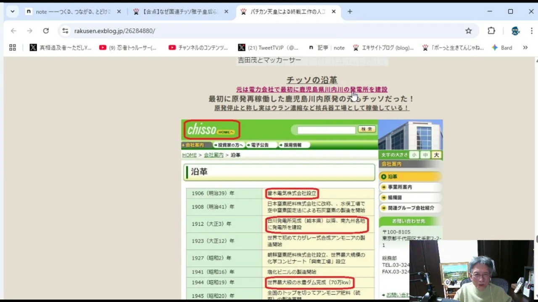Open the Extensions puzzle icon
Image resolution: width=538 pixels, height=302 pixels.
click(x=491, y=31)
